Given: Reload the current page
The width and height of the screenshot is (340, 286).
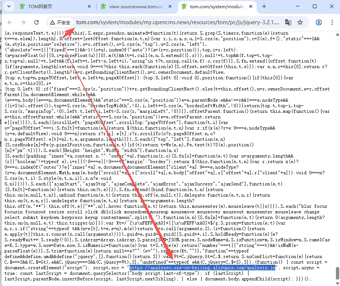Looking at the screenshot, I should [36, 22].
